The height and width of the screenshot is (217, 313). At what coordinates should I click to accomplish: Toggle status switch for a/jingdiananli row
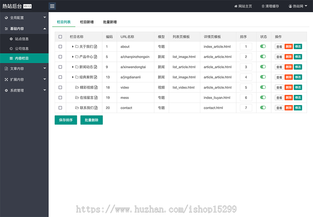pyautogui.click(x=263, y=77)
